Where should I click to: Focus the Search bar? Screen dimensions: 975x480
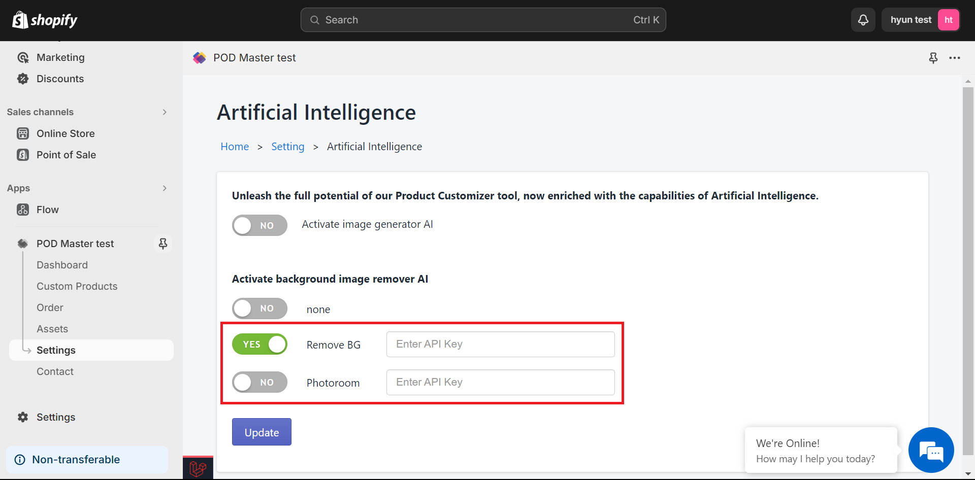tap(483, 20)
